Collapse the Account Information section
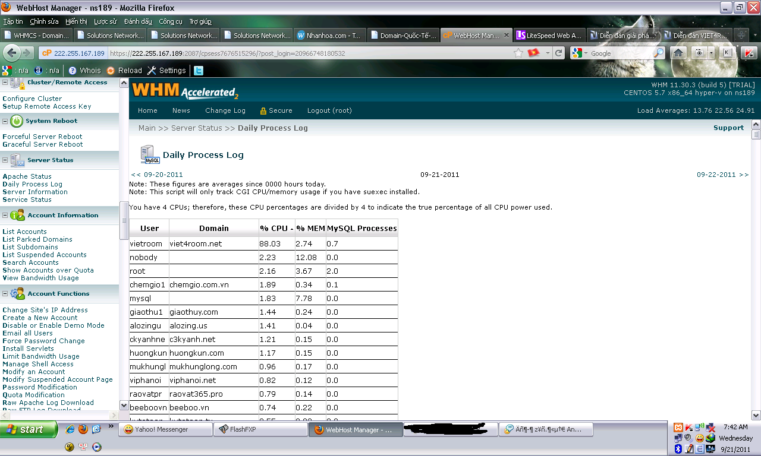The image size is (761, 456). 5,216
